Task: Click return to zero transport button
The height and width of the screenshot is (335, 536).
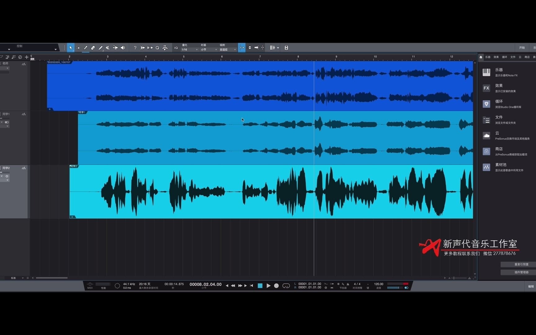Action: [252, 285]
